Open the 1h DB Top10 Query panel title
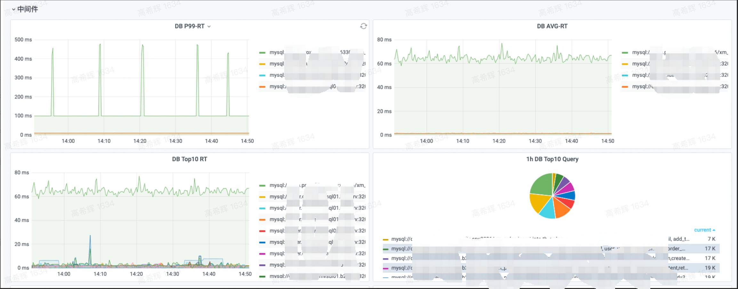Screen dimensions: 738x289 pos(552,159)
